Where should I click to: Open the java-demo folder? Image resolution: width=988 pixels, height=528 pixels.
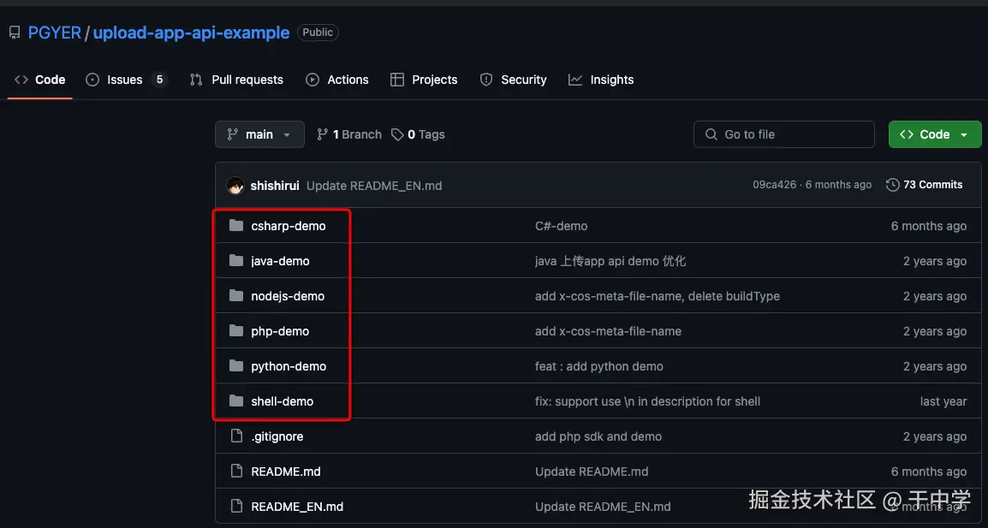tap(280, 261)
